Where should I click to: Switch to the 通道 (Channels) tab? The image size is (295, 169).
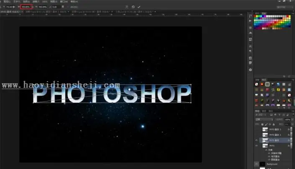[x=264, y=111]
